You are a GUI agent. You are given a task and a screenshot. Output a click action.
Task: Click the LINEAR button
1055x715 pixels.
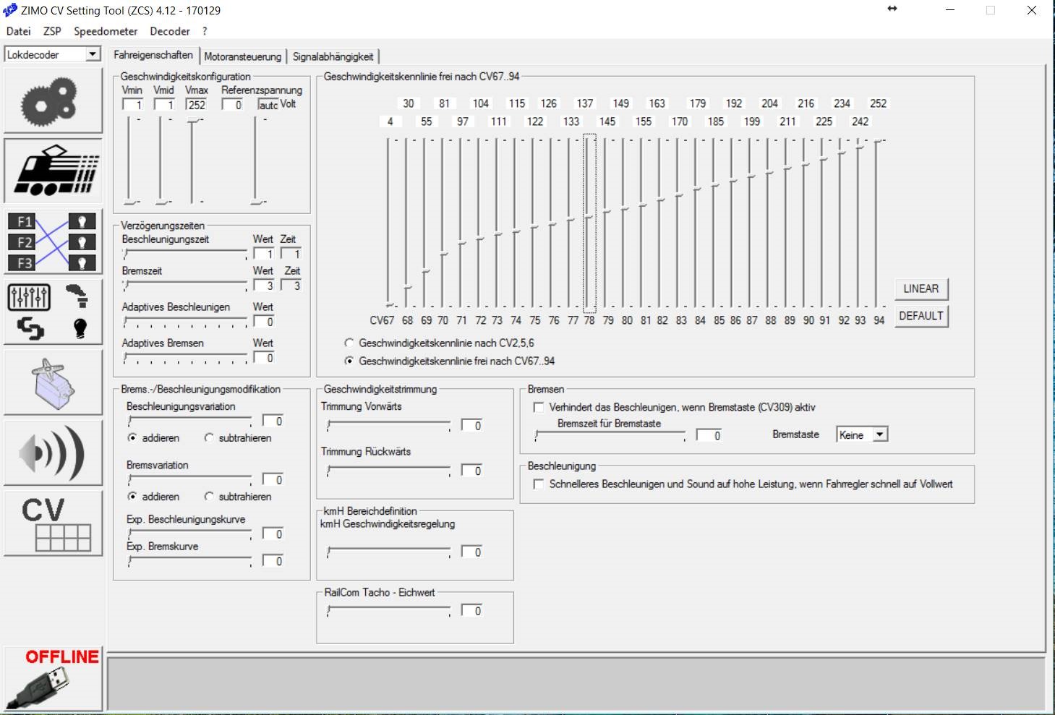click(x=921, y=289)
